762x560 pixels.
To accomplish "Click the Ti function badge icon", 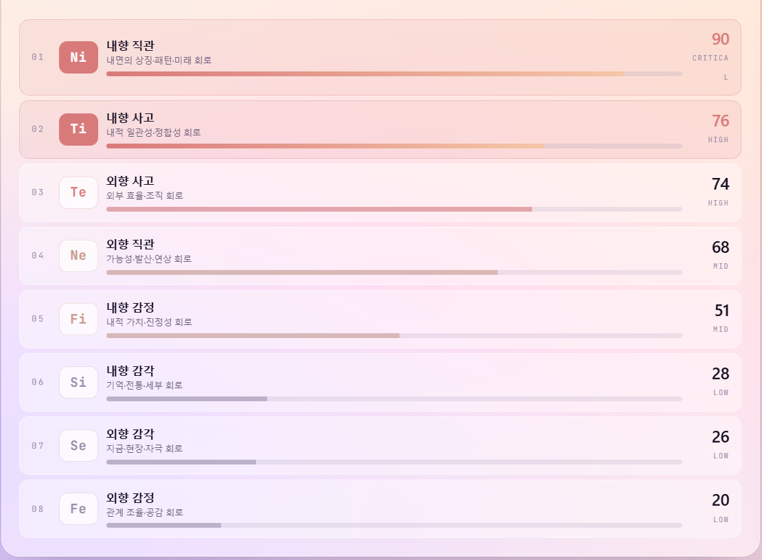I will coord(78,129).
